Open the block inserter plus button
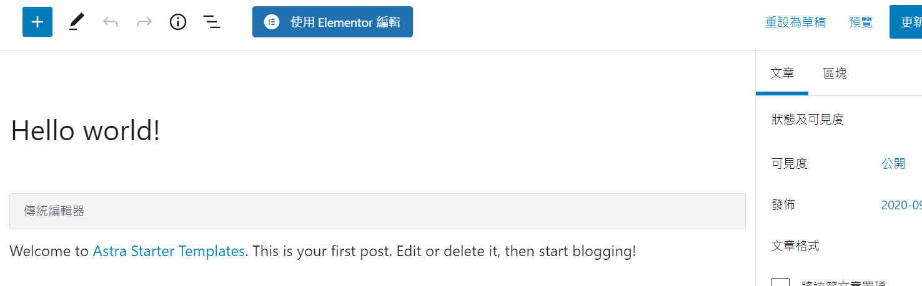The image size is (922, 286). pyautogui.click(x=37, y=22)
